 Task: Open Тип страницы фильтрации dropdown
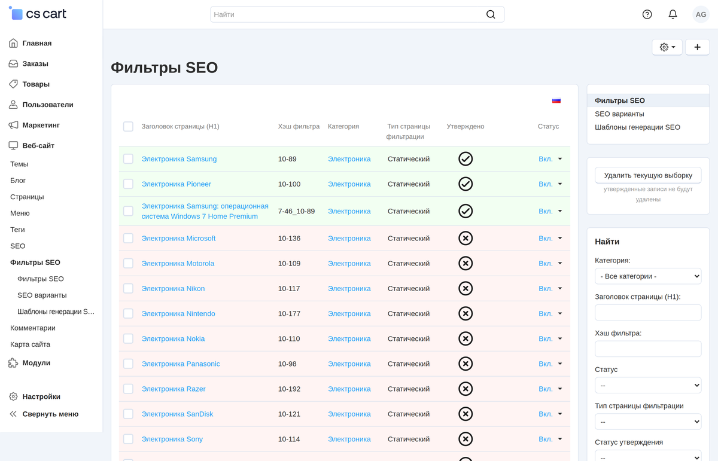coord(648,422)
